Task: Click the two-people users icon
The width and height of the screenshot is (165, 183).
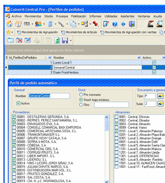Action: pyautogui.click(x=38, y=24)
